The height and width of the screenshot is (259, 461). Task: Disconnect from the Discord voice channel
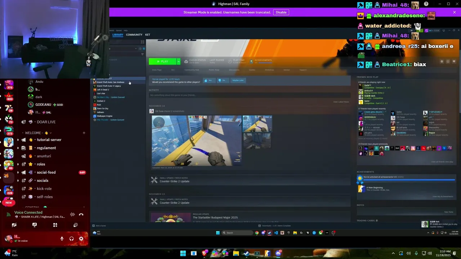pyautogui.click(x=81, y=214)
